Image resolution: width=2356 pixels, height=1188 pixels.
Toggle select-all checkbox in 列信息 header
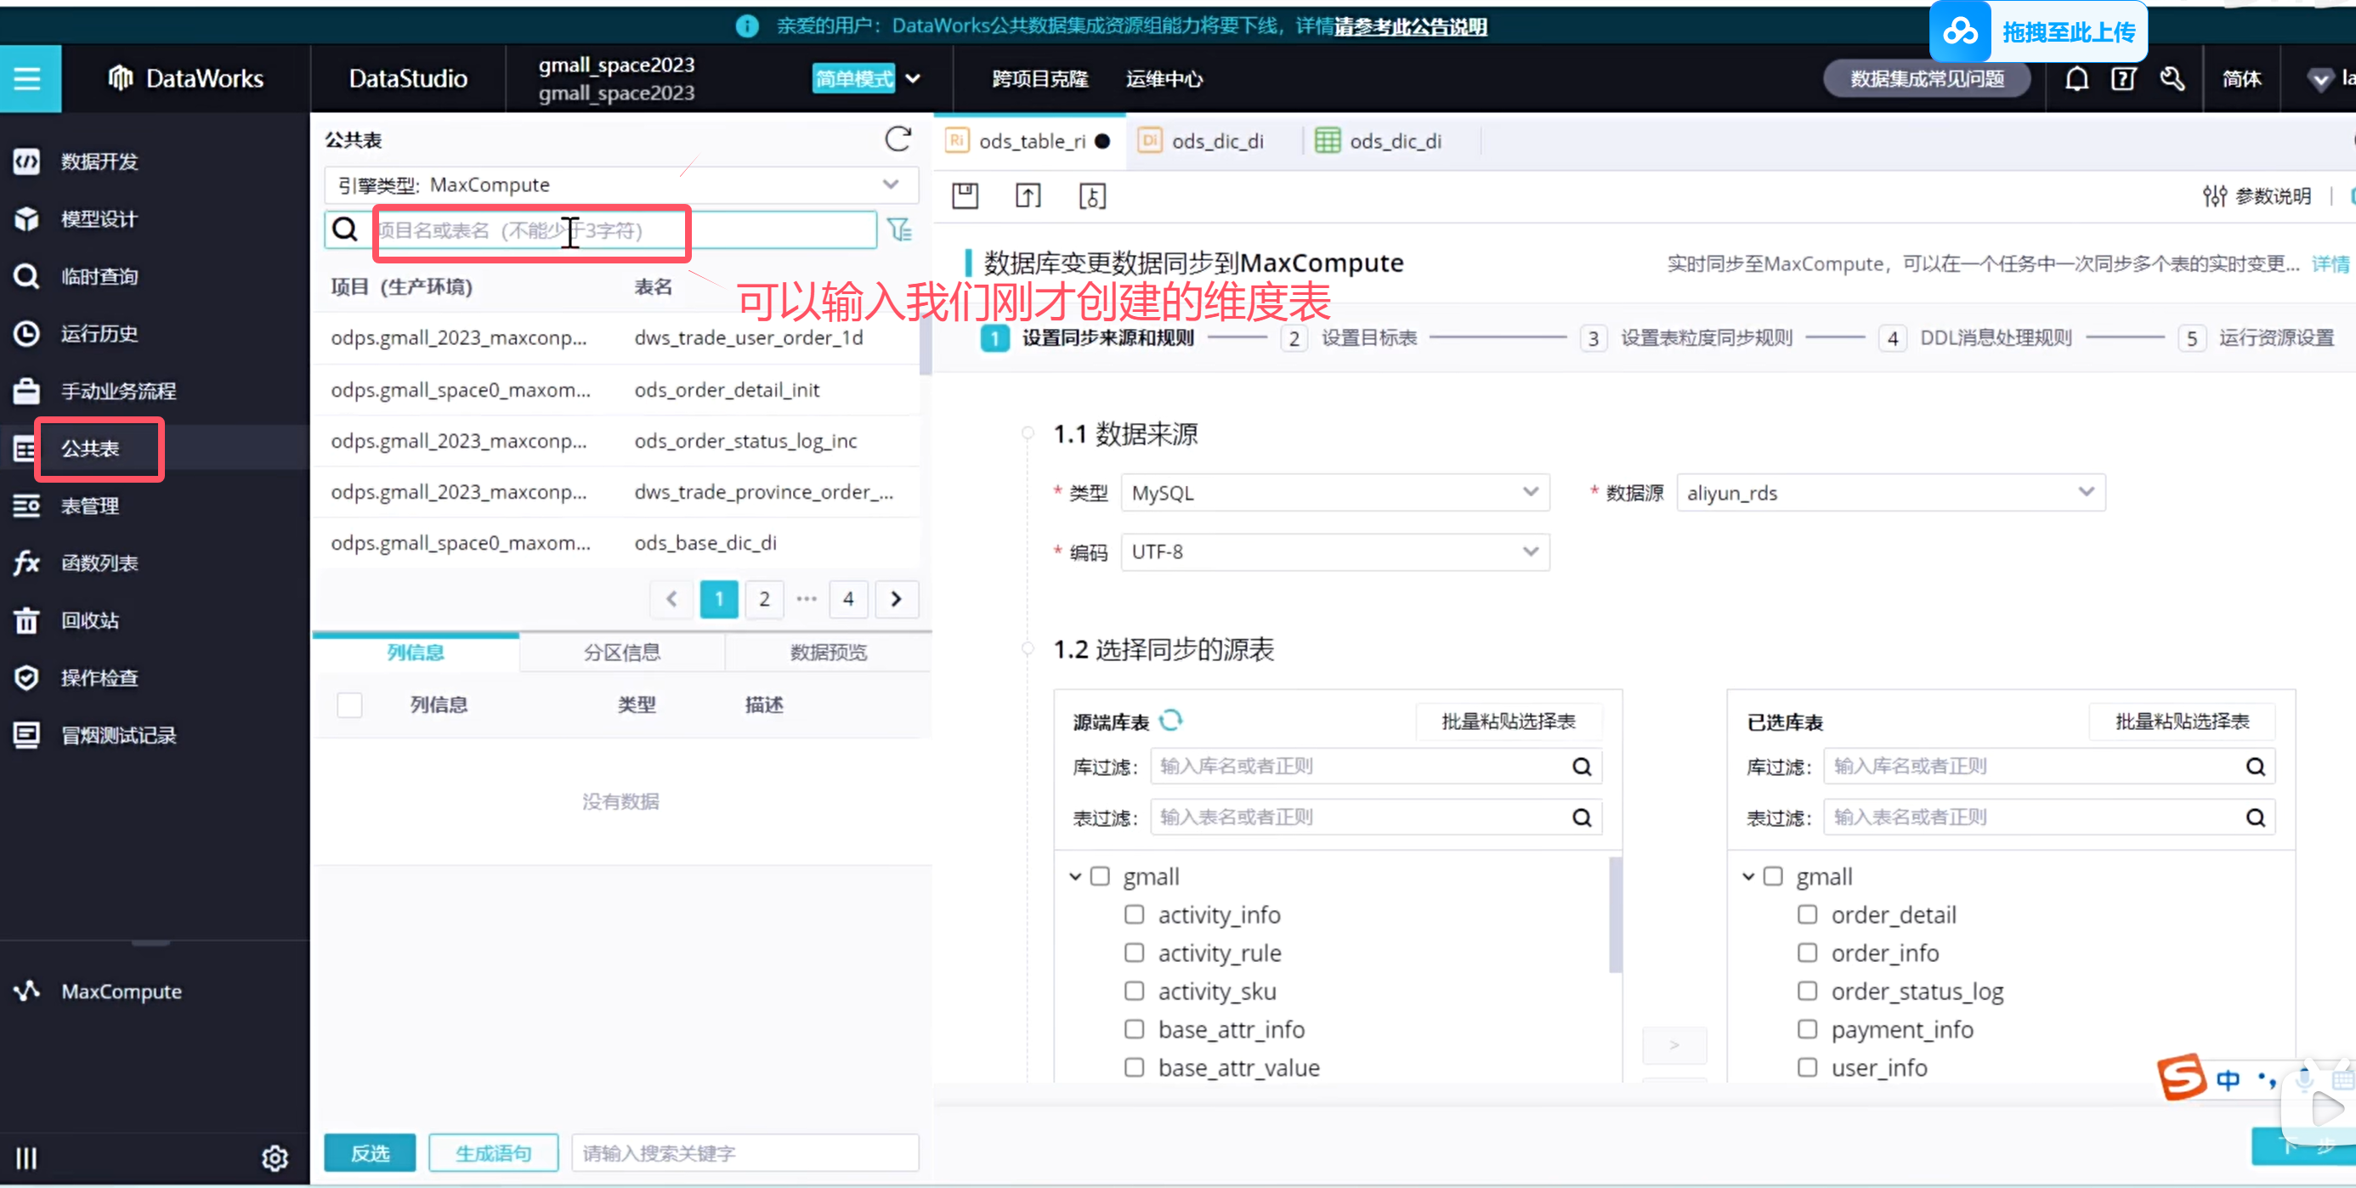(x=349, y=704)
